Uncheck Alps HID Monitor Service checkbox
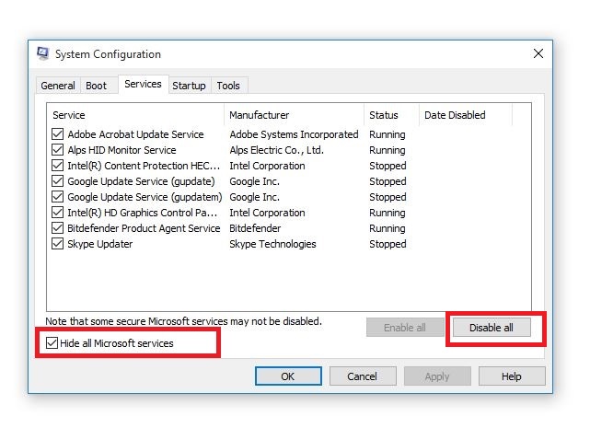The width and height of the screenshot is (590, 428). click(x=57, y=150)
